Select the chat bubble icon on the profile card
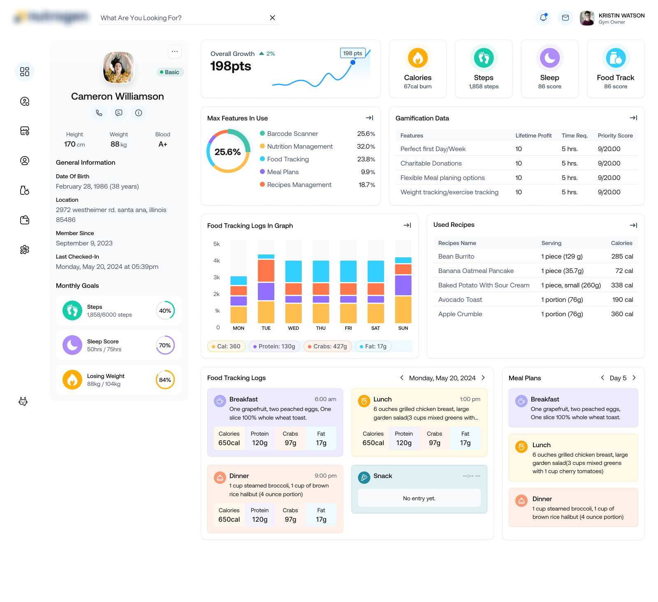Screen dimensions: 658x602 click(119, 113)
